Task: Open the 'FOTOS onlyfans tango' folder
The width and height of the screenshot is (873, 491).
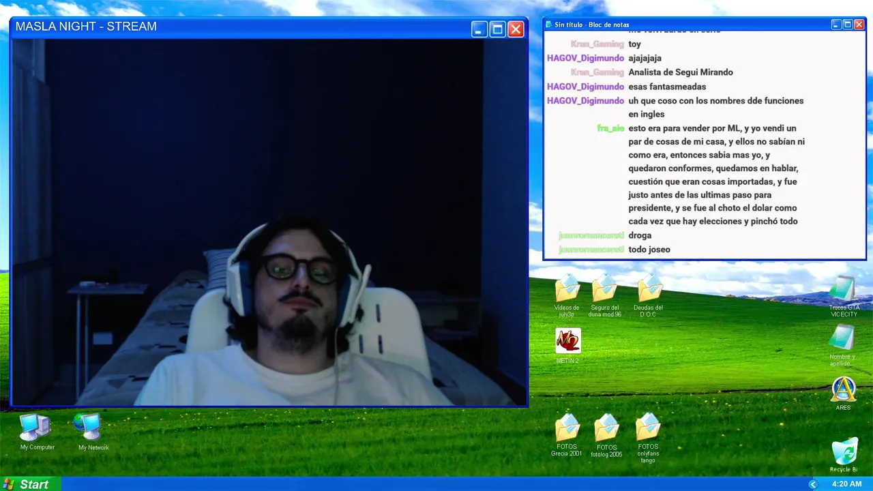Action: (x=648, y=438)
